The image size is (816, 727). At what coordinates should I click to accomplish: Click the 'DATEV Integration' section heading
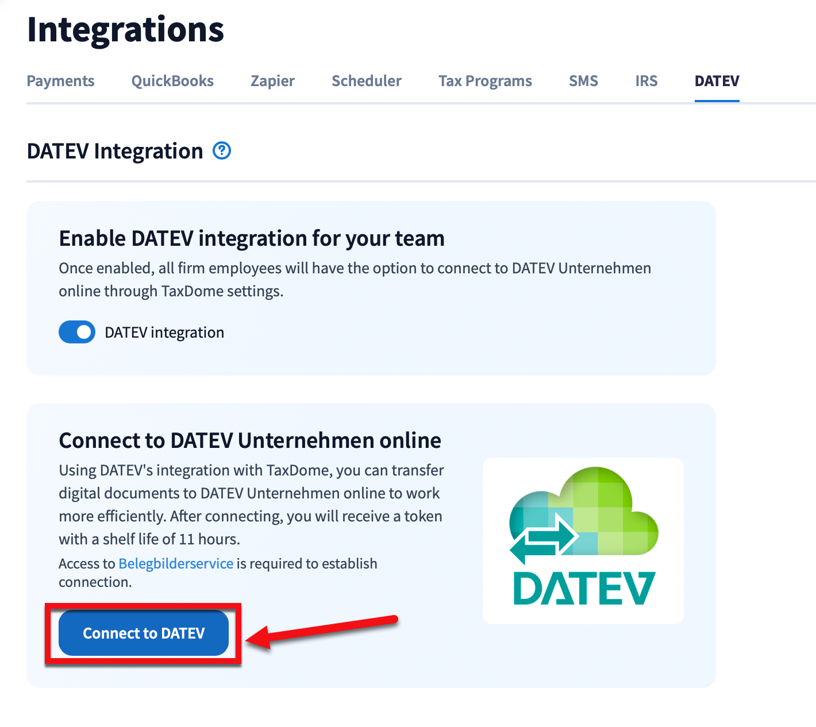pos(115,152)
